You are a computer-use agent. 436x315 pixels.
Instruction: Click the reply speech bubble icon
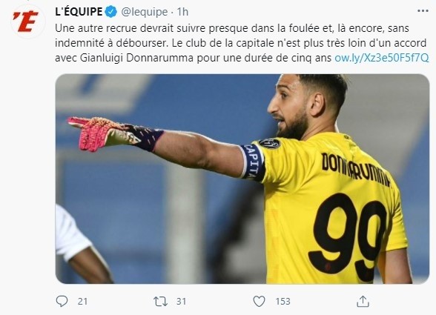coord(62,301)
